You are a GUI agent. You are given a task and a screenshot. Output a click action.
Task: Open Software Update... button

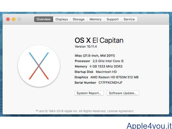123,93
